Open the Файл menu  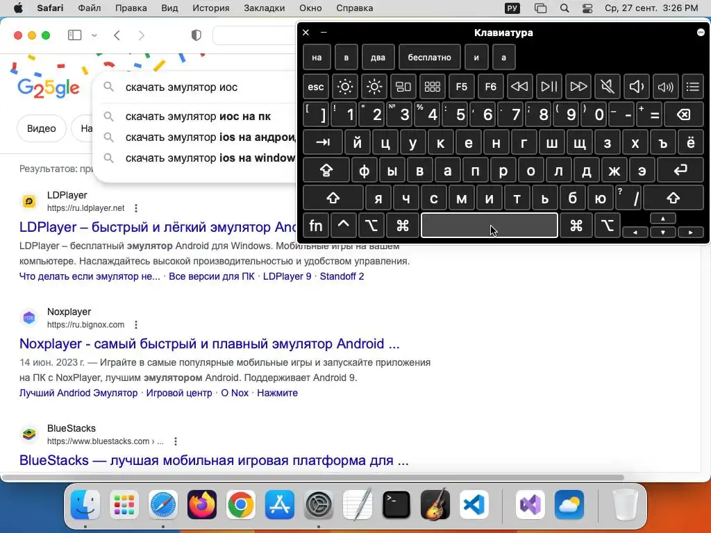coord(90,8)
